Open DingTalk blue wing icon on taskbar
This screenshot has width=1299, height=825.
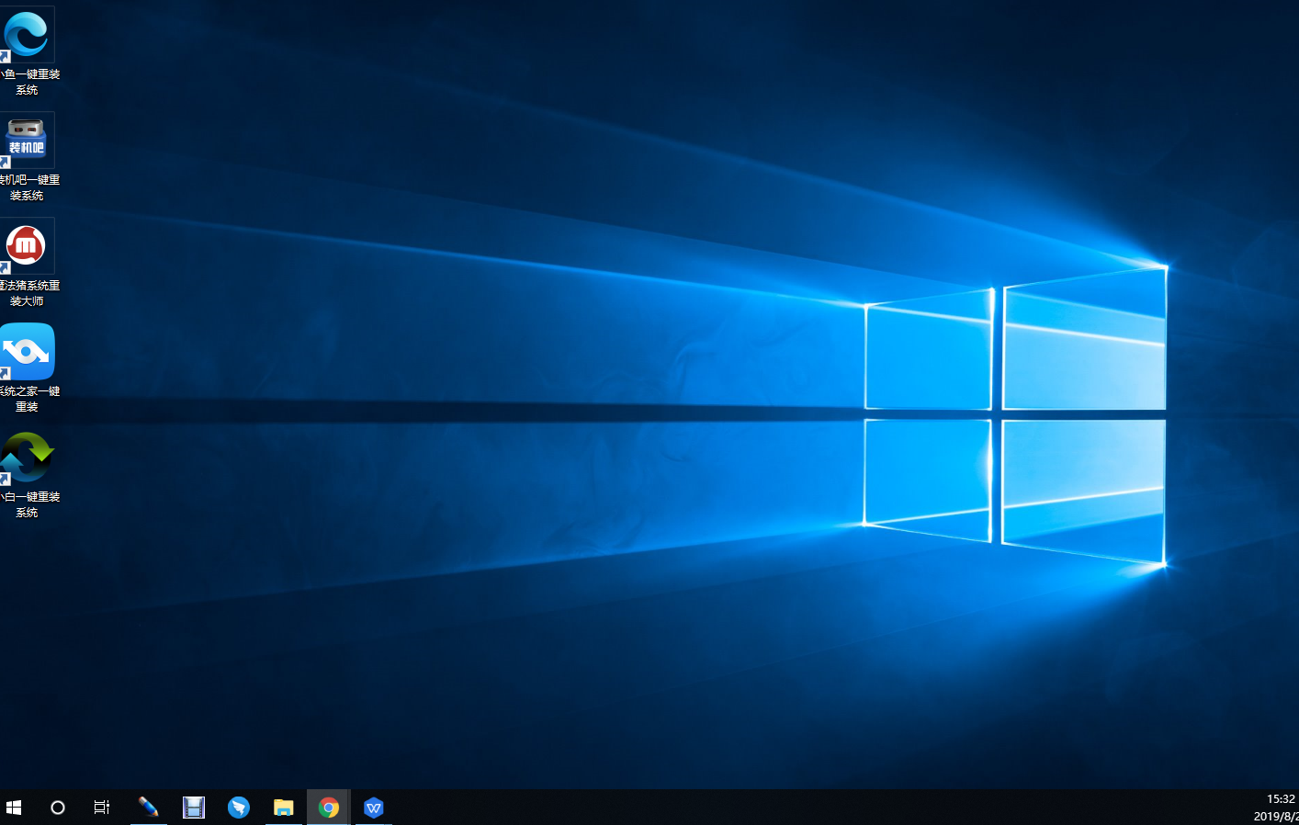(239, 808)
